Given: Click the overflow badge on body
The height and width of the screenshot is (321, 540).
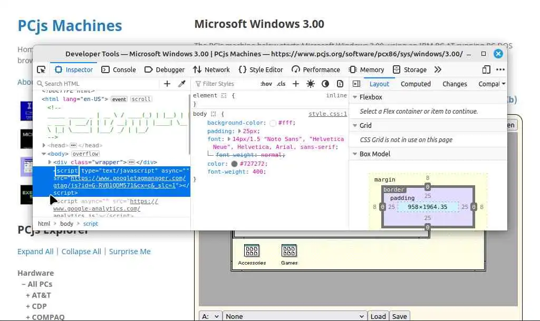Looking at the screenshot, I should [x=85, y=154].
